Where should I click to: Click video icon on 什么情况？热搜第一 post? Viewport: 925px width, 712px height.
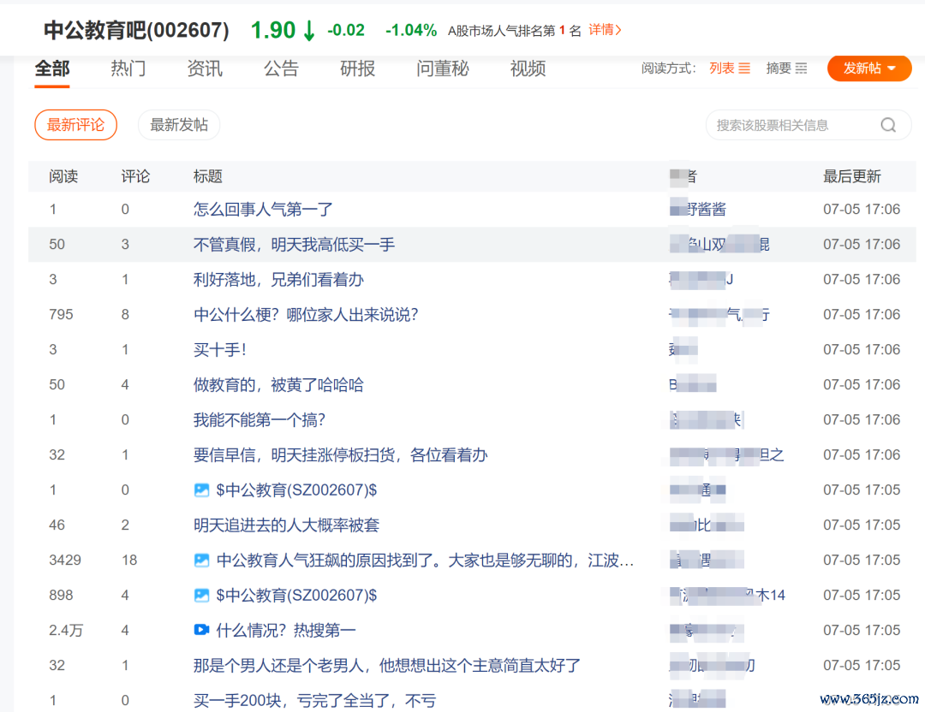point(202,630)
